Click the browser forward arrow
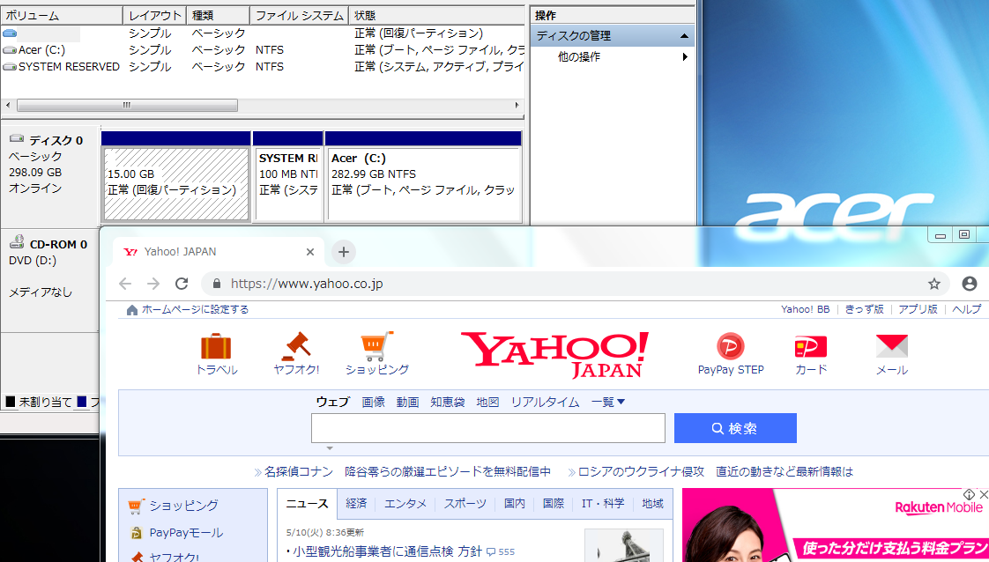 pyautogui.click(x=153, y=284)
